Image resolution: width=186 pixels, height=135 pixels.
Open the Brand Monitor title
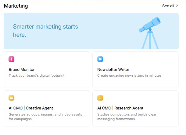tap(22, 69)
